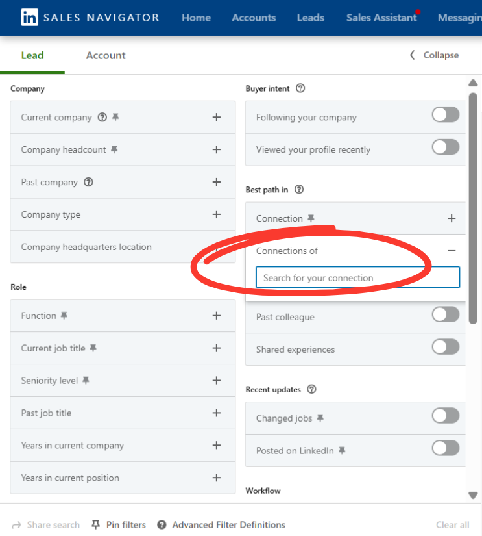
Task: Toggle Viewed your profile recently switch
Action: [x=446, y=147]
